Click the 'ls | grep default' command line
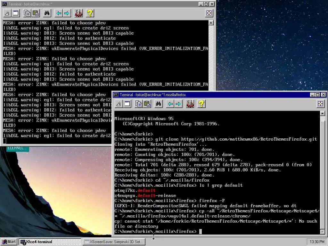The width and height of the screenshot is (328, 246). pos(178,185)
